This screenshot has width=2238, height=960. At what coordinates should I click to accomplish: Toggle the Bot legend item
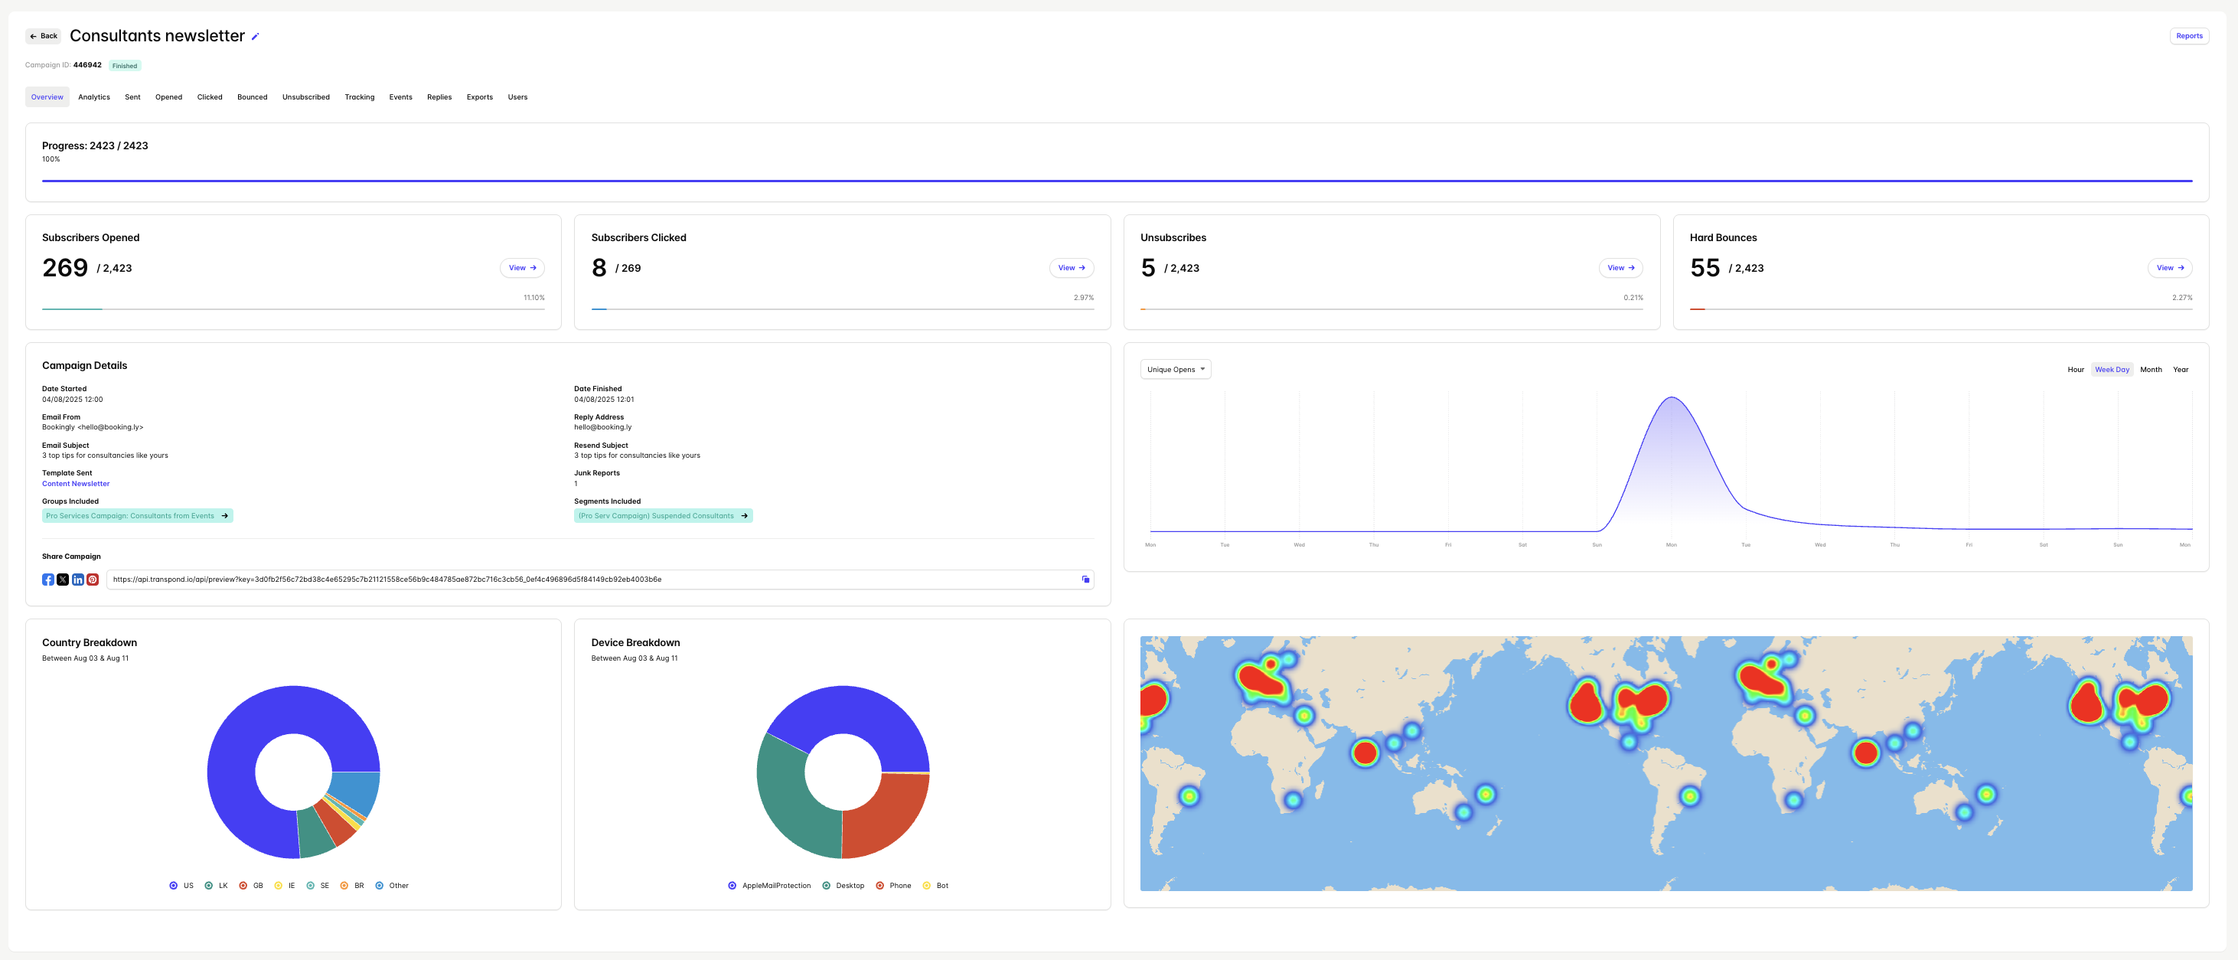point(935,887)
